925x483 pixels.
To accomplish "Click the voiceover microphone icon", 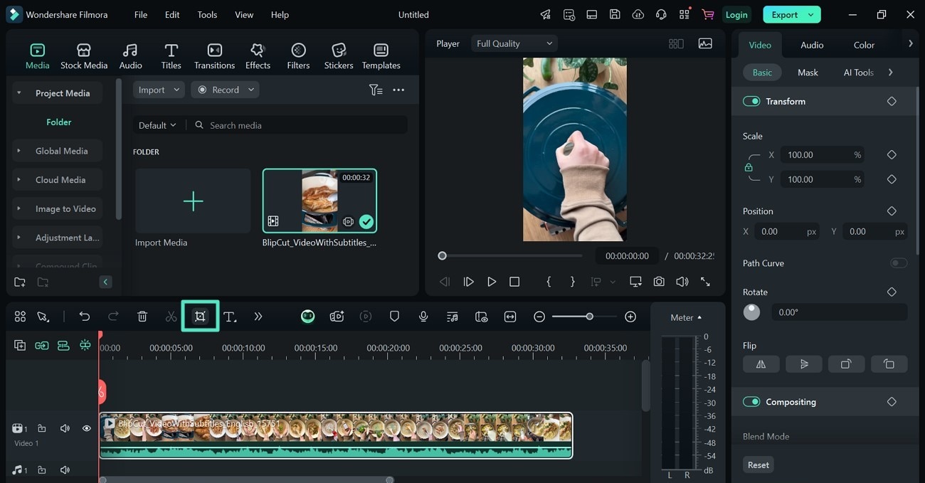I will pos(423,317).
